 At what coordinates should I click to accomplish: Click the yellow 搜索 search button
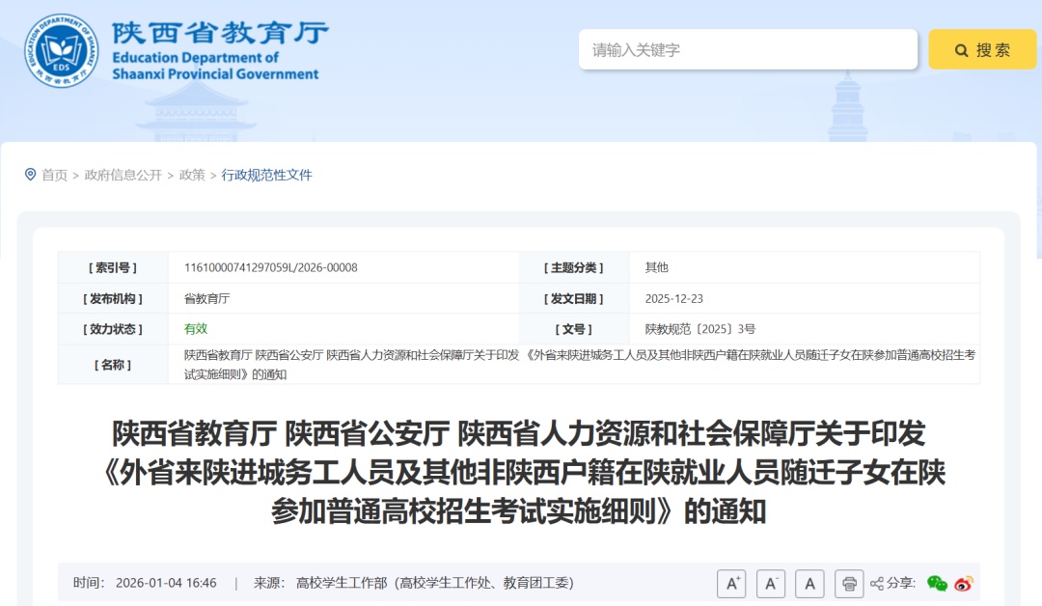pyautogui.click(x=982, y=49)
